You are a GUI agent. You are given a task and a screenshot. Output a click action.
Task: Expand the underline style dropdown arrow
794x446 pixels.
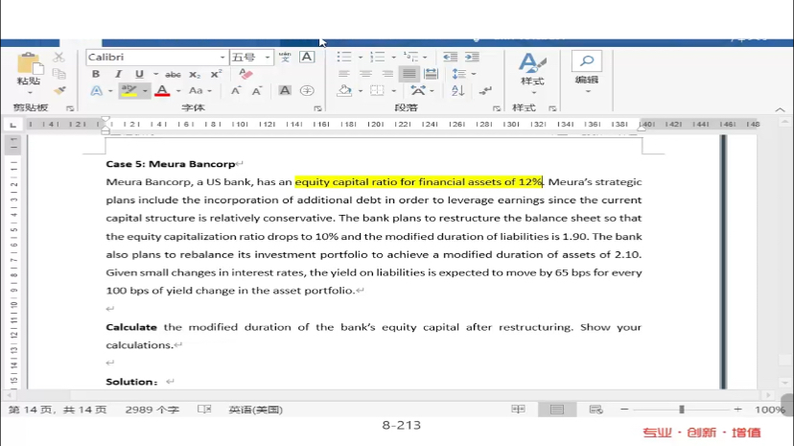click(154, 74)
